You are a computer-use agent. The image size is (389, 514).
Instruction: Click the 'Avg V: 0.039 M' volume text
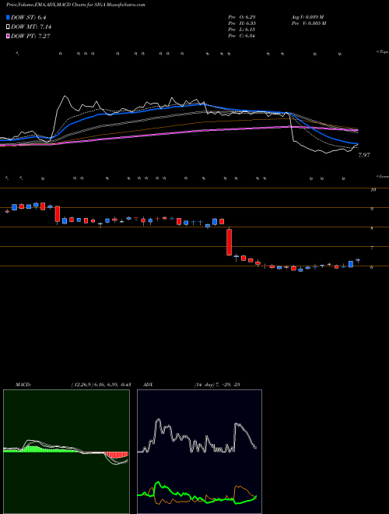(309, 17)
